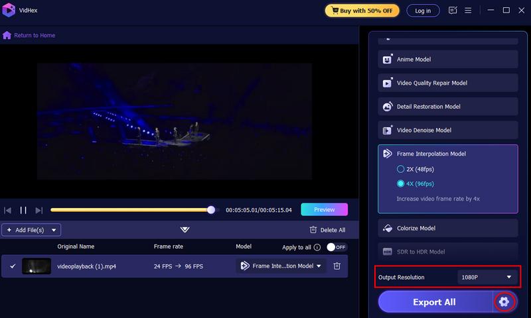Viewport: 531px width, 318px height.
Task: Select the 4X (96fps) option
Action: (x=401, y=184)
